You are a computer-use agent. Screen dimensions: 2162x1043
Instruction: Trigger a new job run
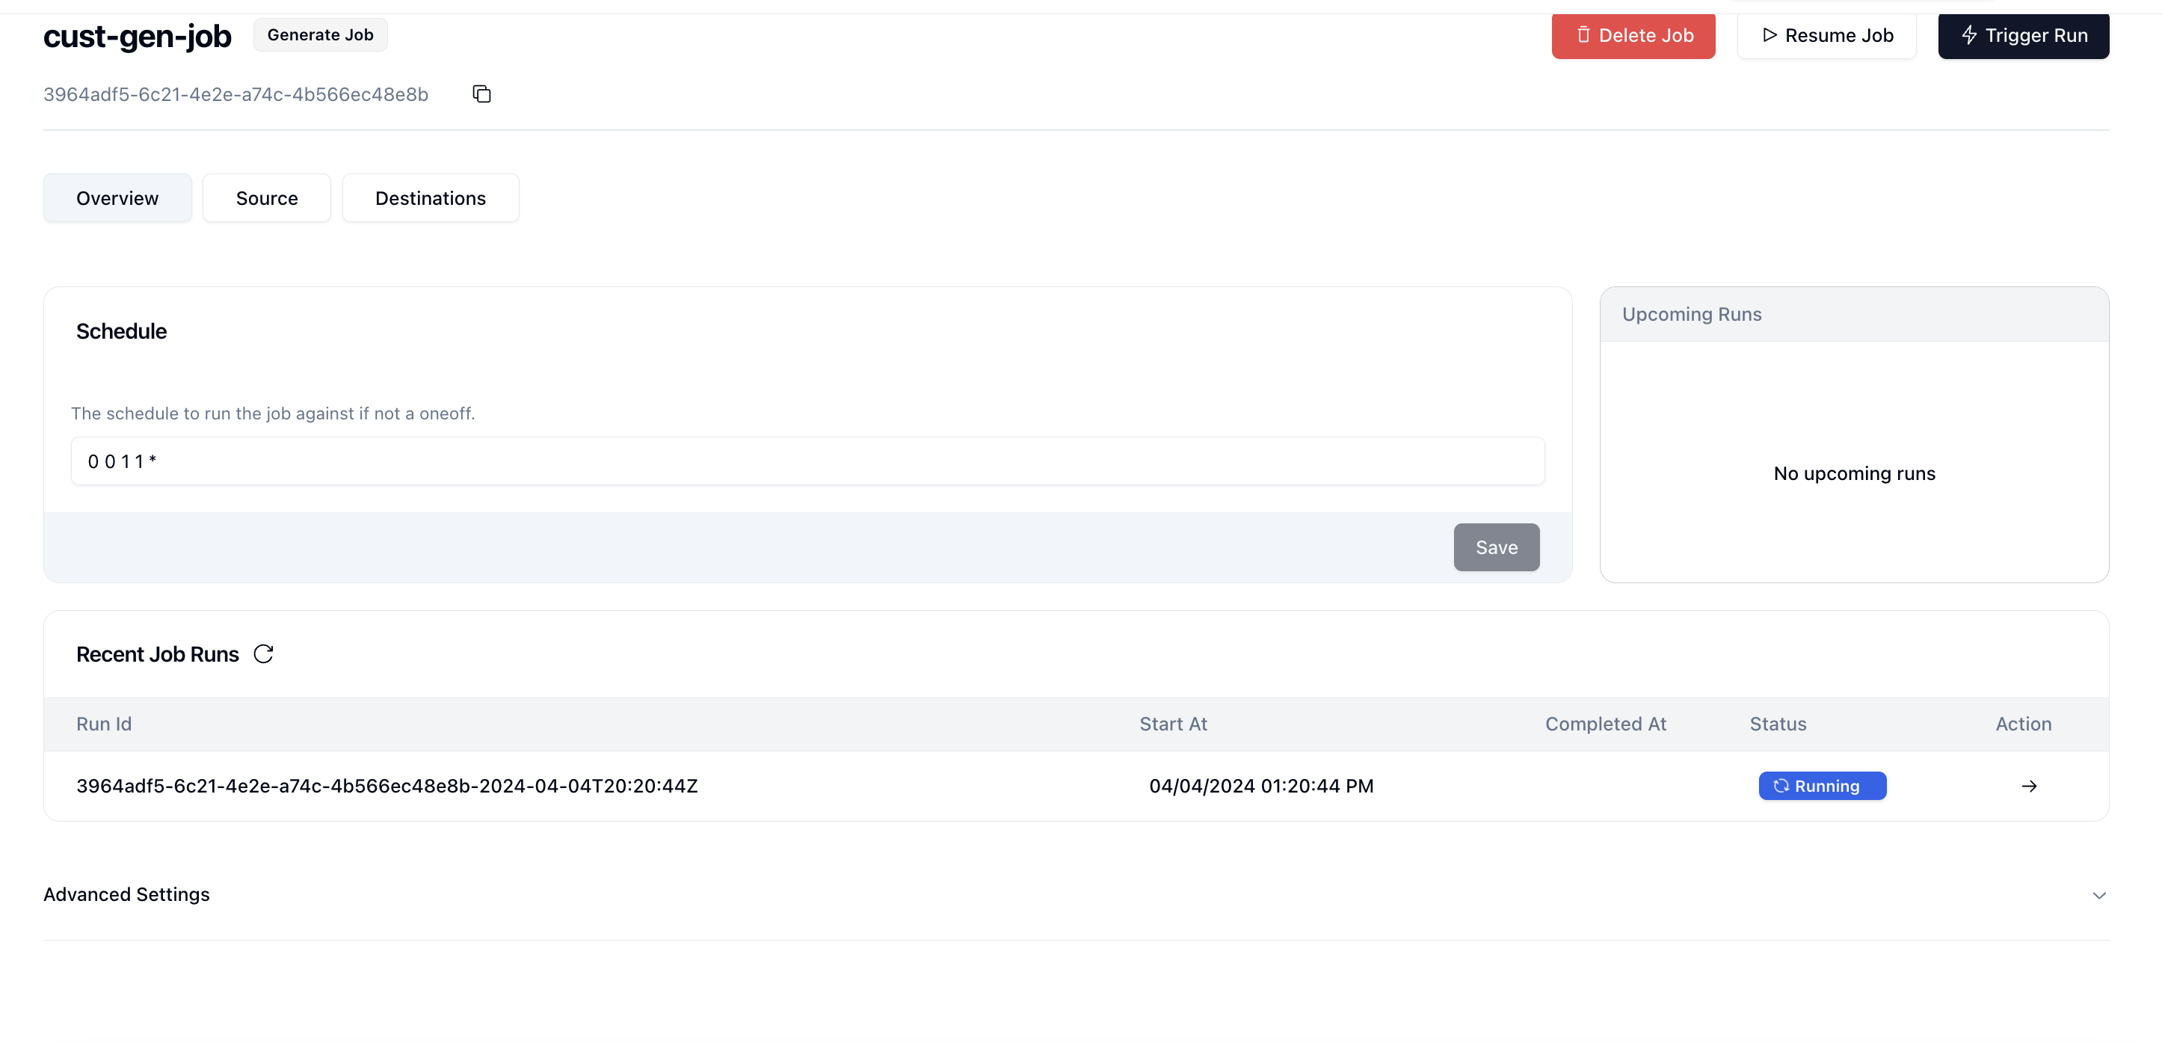[2024, 35]
